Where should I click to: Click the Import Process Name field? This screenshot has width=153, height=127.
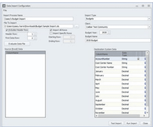click(38, 19)
